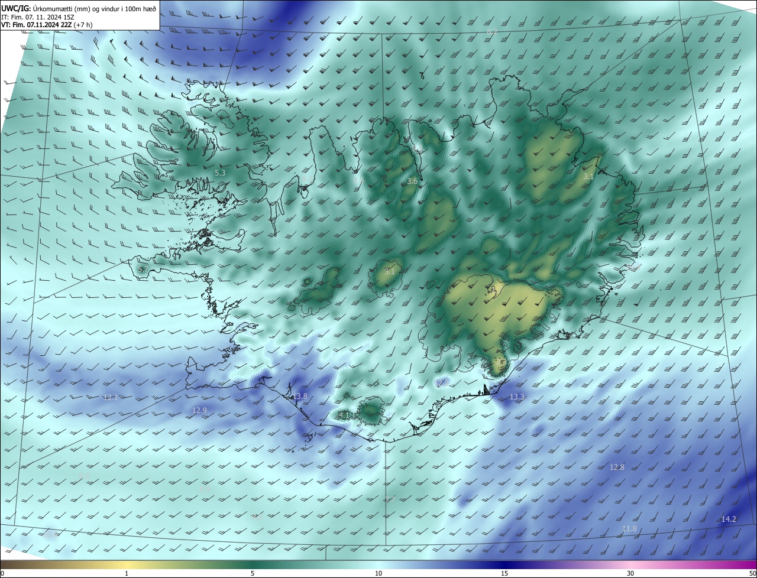Click the 5.3 value in the Westfjords
The width and height of the screenshot is (757, 578).
click(220, 173)
